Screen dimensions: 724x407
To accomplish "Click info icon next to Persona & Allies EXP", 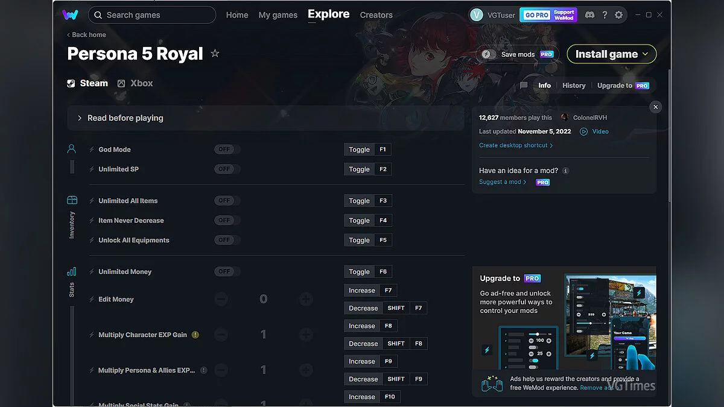I will pos(203,370).
